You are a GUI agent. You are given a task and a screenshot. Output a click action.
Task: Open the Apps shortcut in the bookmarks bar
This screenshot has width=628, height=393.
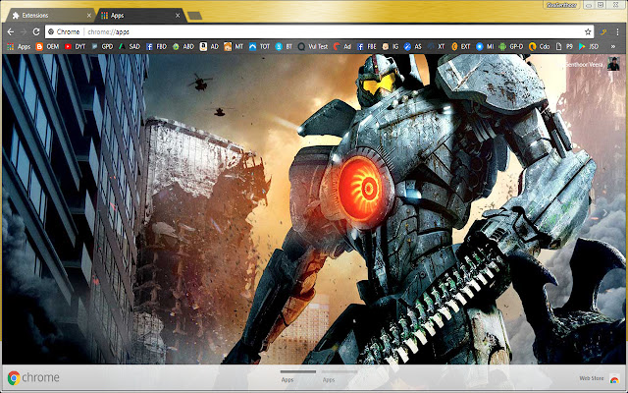(19, 46)
